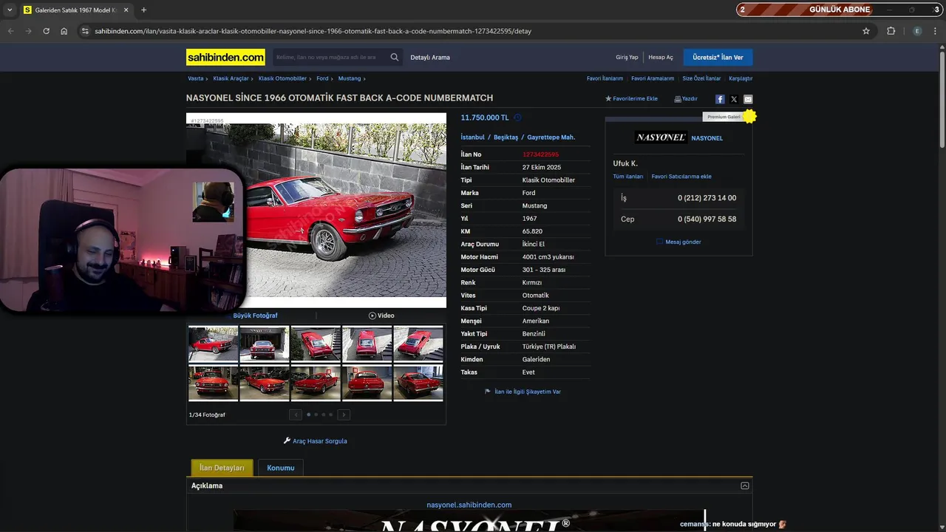Screen dimensions: 946x532
Task: Click Mesaj gönder message link
Action: (x=678, y=242)
